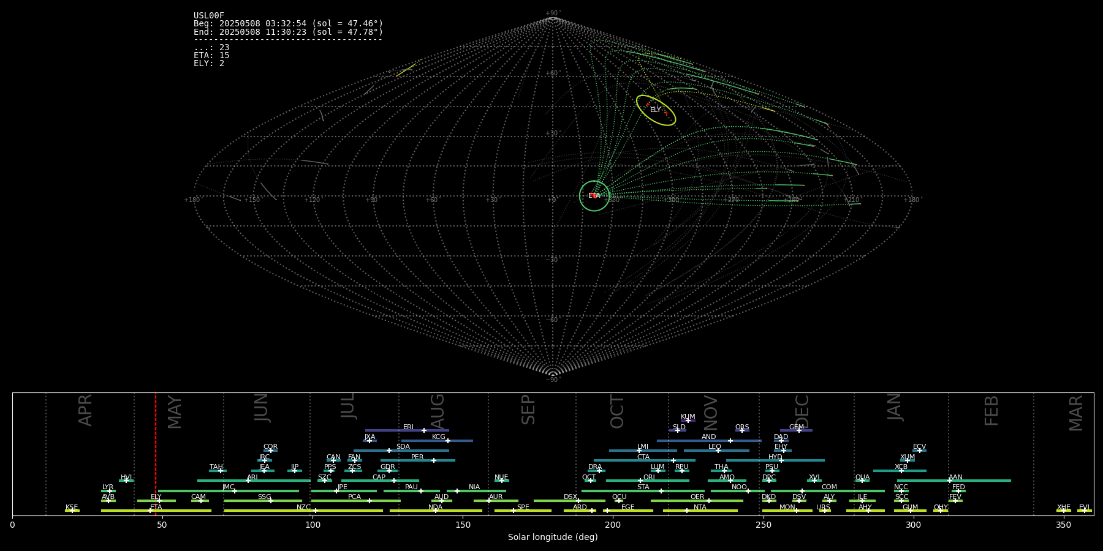1103x551 pixels.
Task: Click the AUG month label
Action: [x=438, y=411]
